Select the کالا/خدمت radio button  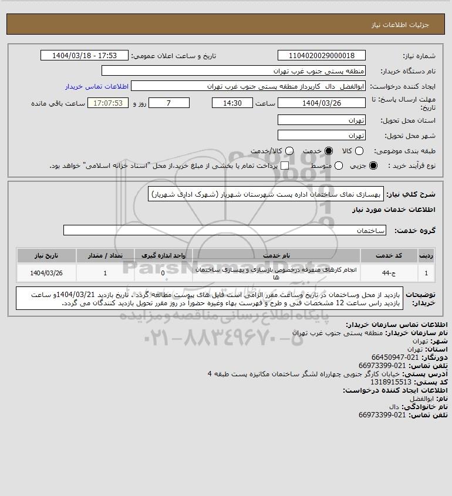[289, 151]
